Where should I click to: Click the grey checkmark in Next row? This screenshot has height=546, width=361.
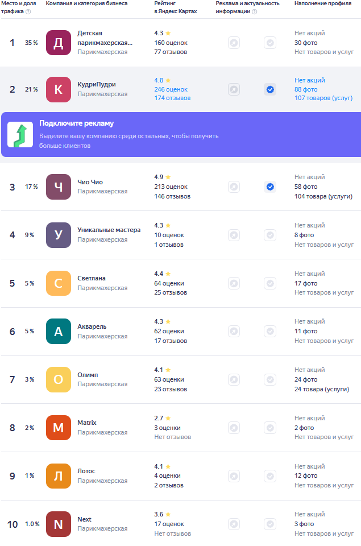[270, 524]
